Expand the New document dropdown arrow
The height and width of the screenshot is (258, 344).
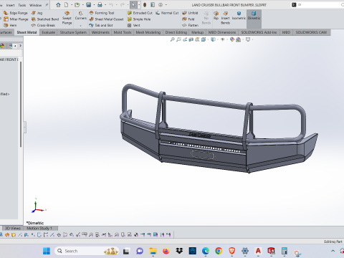[72, 5]
